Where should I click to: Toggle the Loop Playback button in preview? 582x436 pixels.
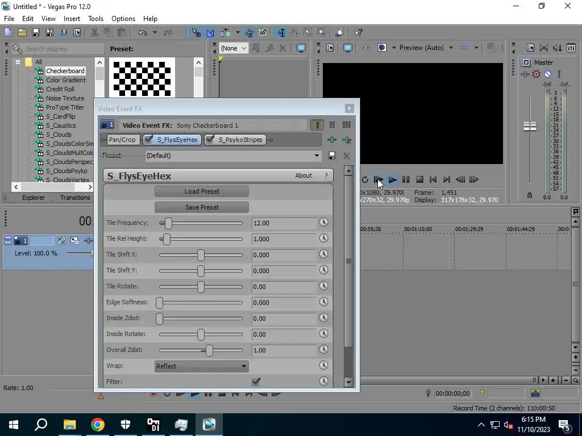point(365,179)
